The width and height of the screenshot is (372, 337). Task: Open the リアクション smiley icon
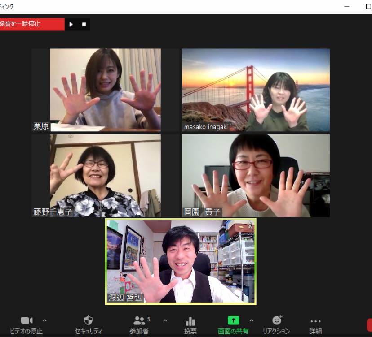coord(277,320)
